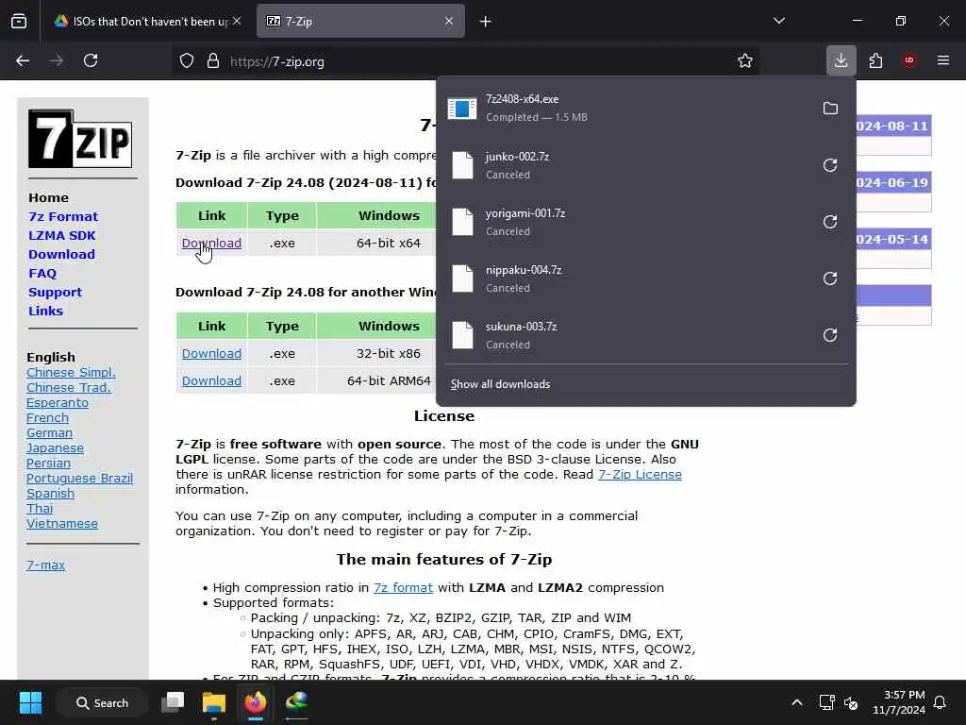Go to Home in the sidebar
The image size is (966, 725).
pyautogui.click(x=48, y=198)
